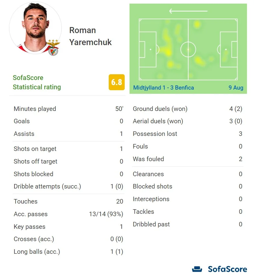The width and height of the screenshot is (256, 276).
Task: Click the Acc. passes 13/14 (93%) value
Action: [x=106, y=214]
